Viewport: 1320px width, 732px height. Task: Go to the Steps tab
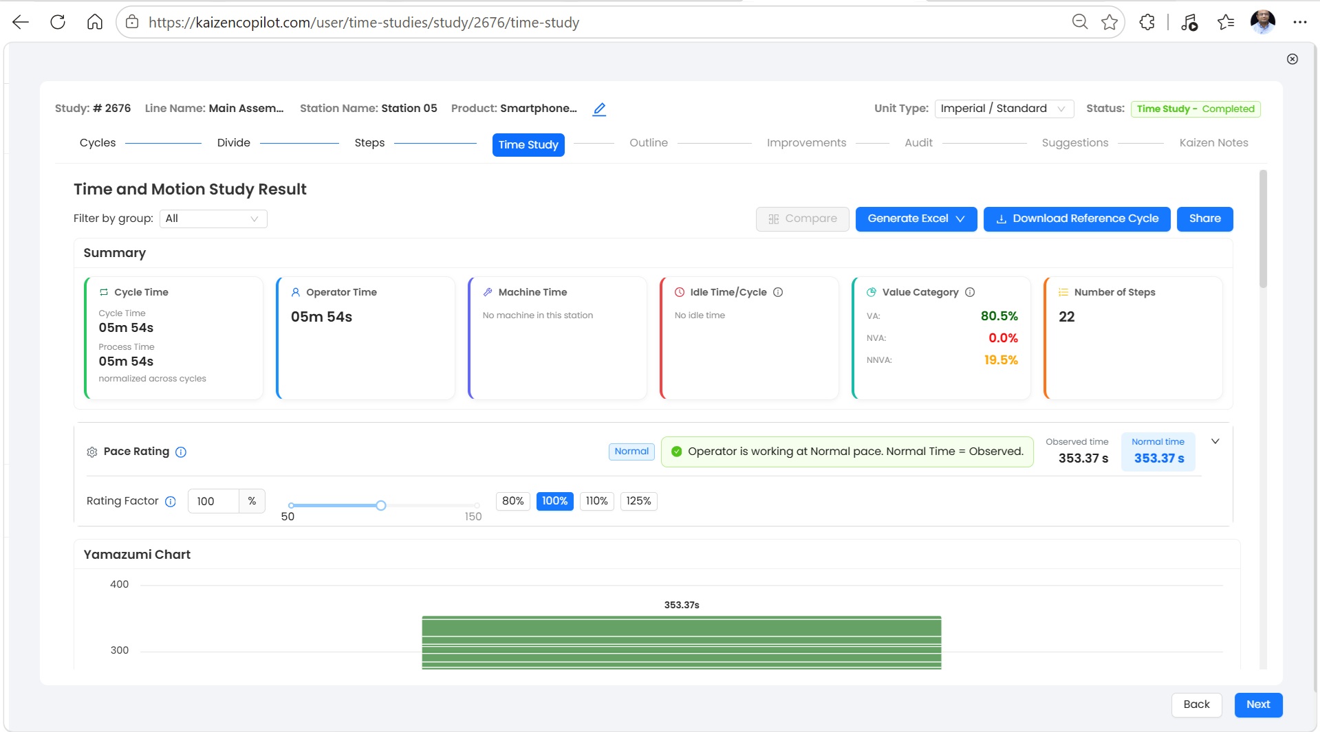[x=369, y=143]
